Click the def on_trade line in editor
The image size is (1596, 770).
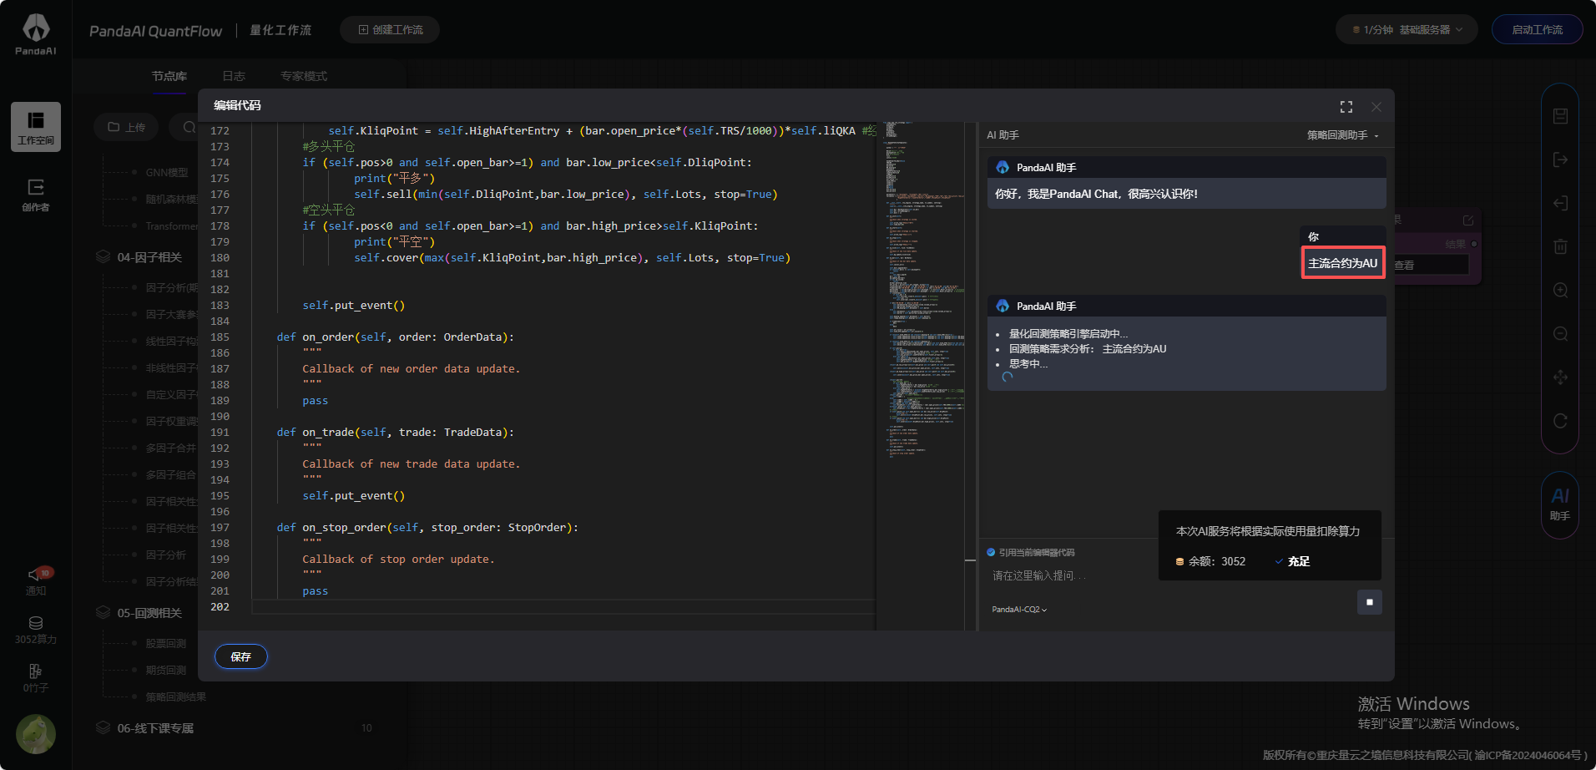pyautogui.click(x=396, y=433)
